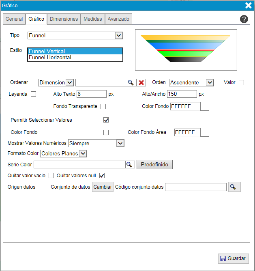This screenshot has height=271, width=255.
Task: Toggle the Fondo Transparente checkbox
Action: pyautogui.click(x=103, y=106)
